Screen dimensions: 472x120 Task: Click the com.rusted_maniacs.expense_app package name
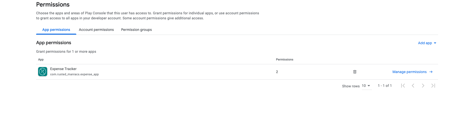click(x=74, y=74)
